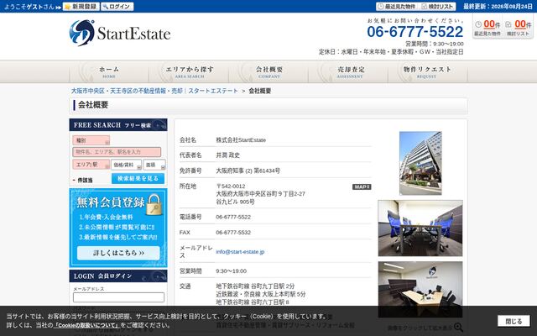Go to ホーム HOME navigation tab

[x=109, y=71]
